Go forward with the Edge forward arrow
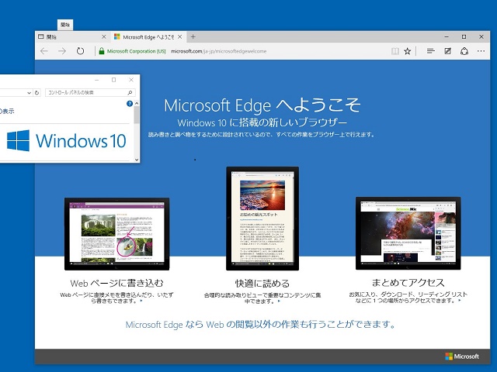Viewport: 497px width, 372px height. 62,51
